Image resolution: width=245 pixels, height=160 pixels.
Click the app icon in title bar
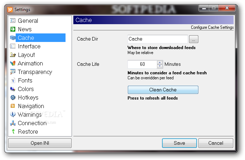(10, 10)
